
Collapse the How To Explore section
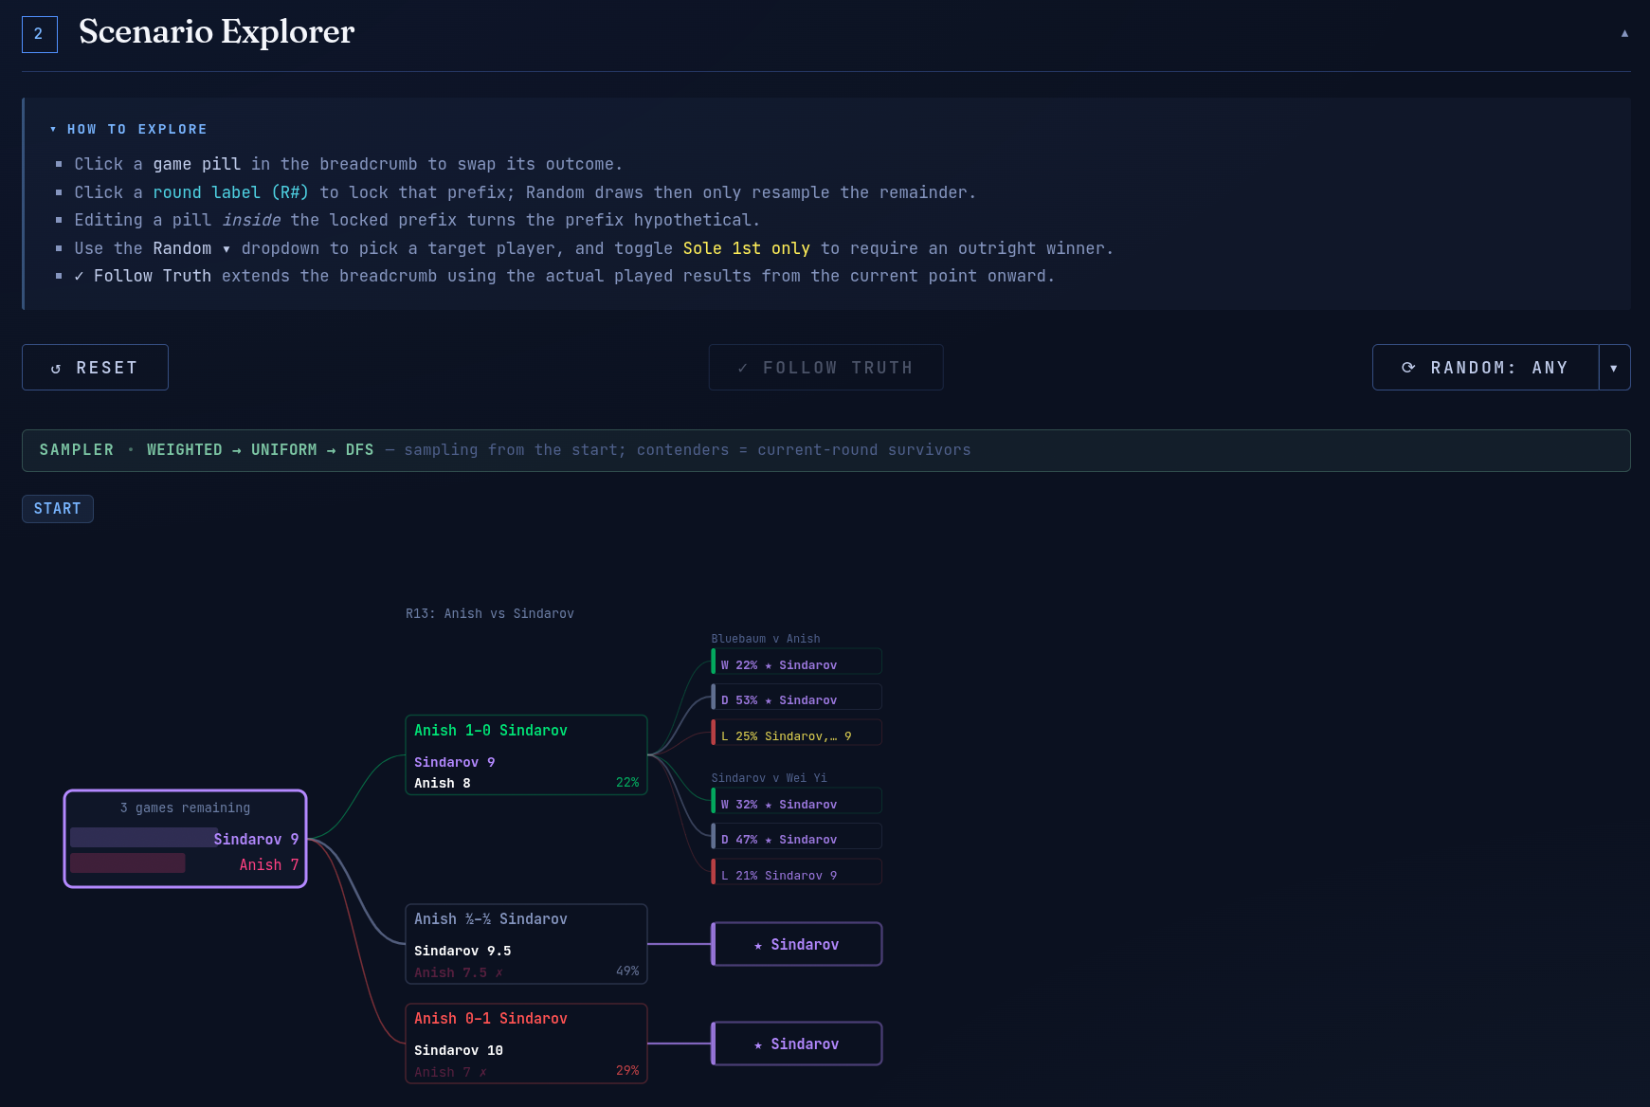click(x=129, y=129)
